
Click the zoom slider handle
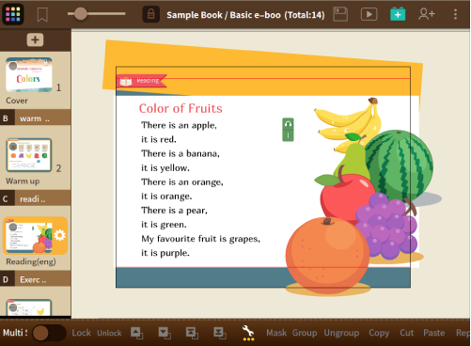tap(81, 14)
